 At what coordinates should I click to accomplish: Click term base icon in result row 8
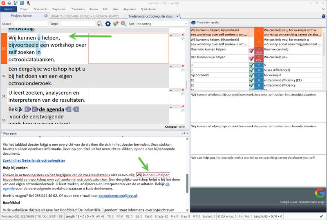(x=251, y=80)
